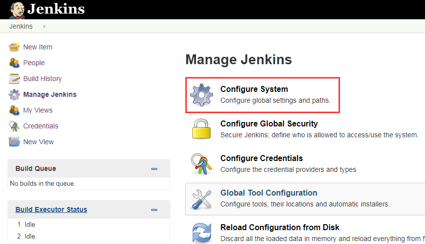Open Global Tool Configuration title link
This screenshot has height=244, width=425.
[269, 193]
